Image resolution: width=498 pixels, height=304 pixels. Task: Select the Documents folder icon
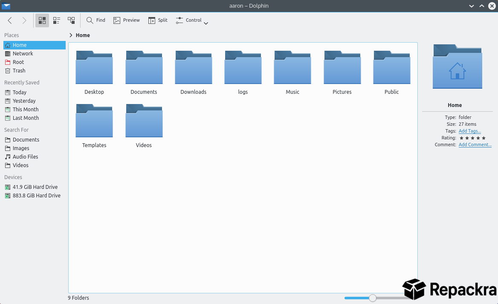(x=144, y=67)
